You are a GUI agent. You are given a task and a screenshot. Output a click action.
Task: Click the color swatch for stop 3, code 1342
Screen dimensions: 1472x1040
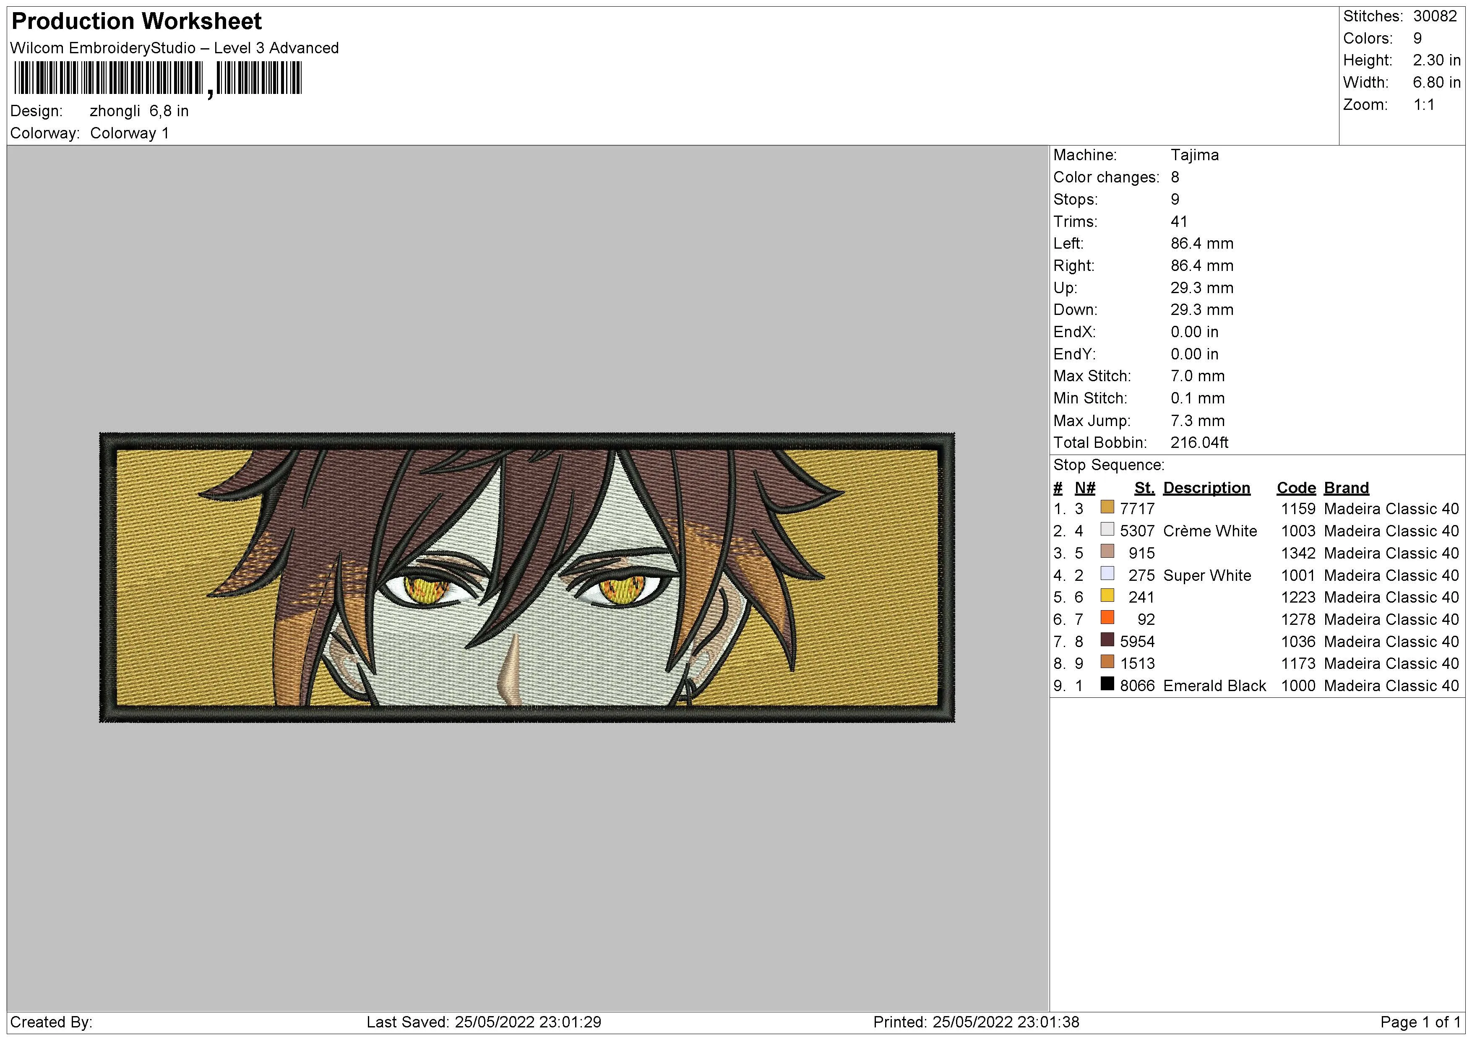click(1107, 551)
